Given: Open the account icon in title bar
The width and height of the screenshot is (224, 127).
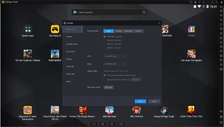Looking at the screenshot, I should (x=195, y=2).
